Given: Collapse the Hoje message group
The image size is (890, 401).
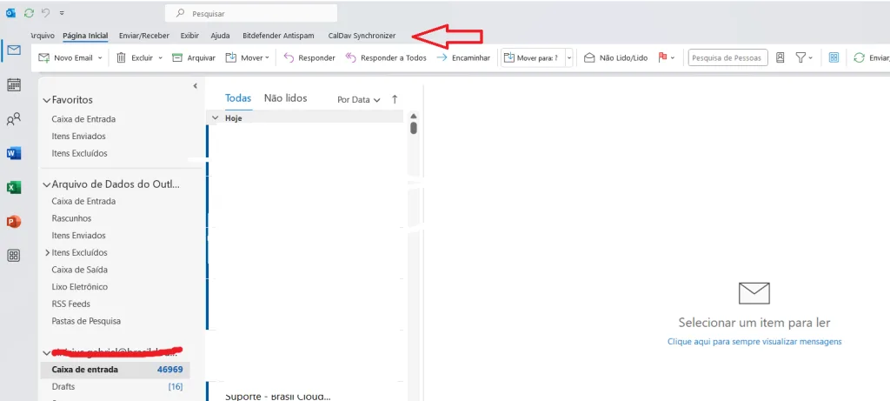Looking at the screenshot, I should click(216, 118).
